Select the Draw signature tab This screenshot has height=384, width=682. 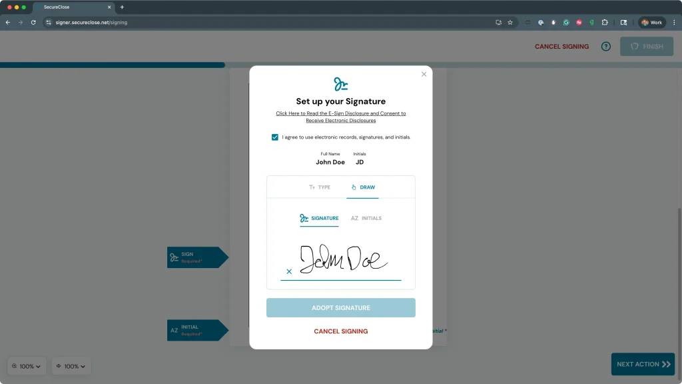[362, 187]
